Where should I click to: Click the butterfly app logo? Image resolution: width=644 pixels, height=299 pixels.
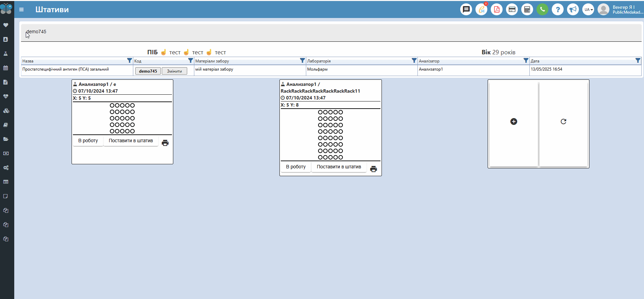pyautogui.click(x=6, y=9)
